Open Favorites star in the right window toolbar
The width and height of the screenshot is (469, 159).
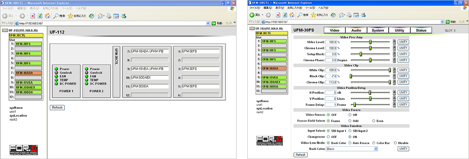pos(314,15)
